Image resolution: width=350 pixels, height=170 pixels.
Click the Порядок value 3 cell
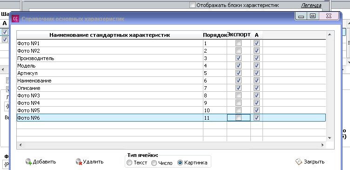215,58
